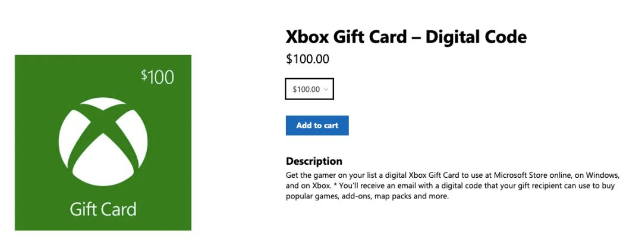Click the small chevron in the amount selector
The image size is (642, 240).
coord(326,89)
